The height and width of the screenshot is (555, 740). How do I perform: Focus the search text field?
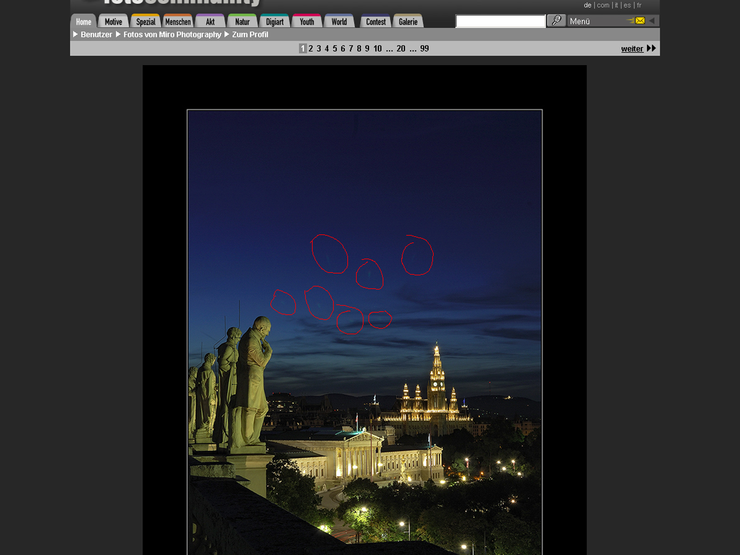pyautogui.click(x=500, y=21)
